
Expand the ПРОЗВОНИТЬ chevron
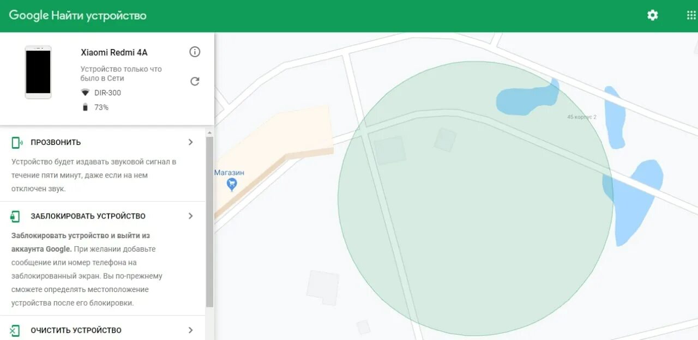tap(190, 142)
